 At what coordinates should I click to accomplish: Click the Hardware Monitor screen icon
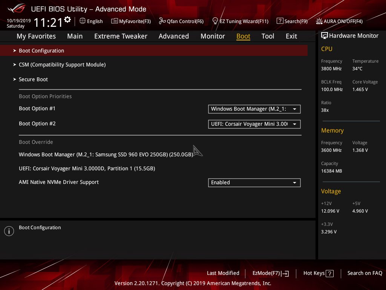325,35
